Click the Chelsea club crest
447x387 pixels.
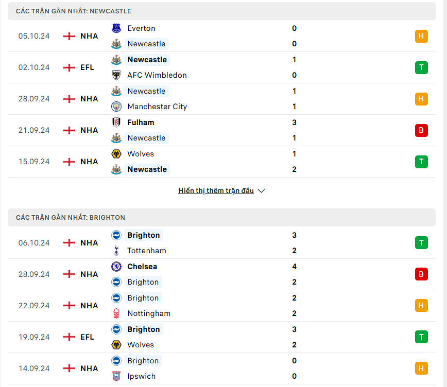click(116, 267)
